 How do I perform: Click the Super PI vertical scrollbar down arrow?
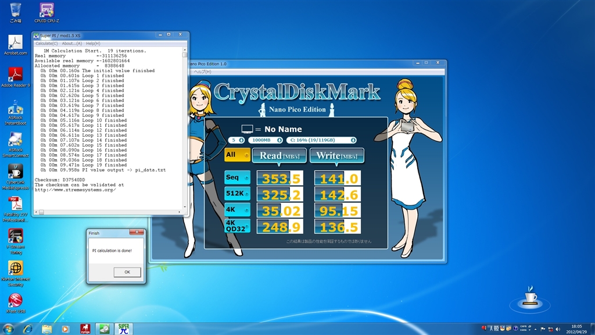(x=185, y=207)
